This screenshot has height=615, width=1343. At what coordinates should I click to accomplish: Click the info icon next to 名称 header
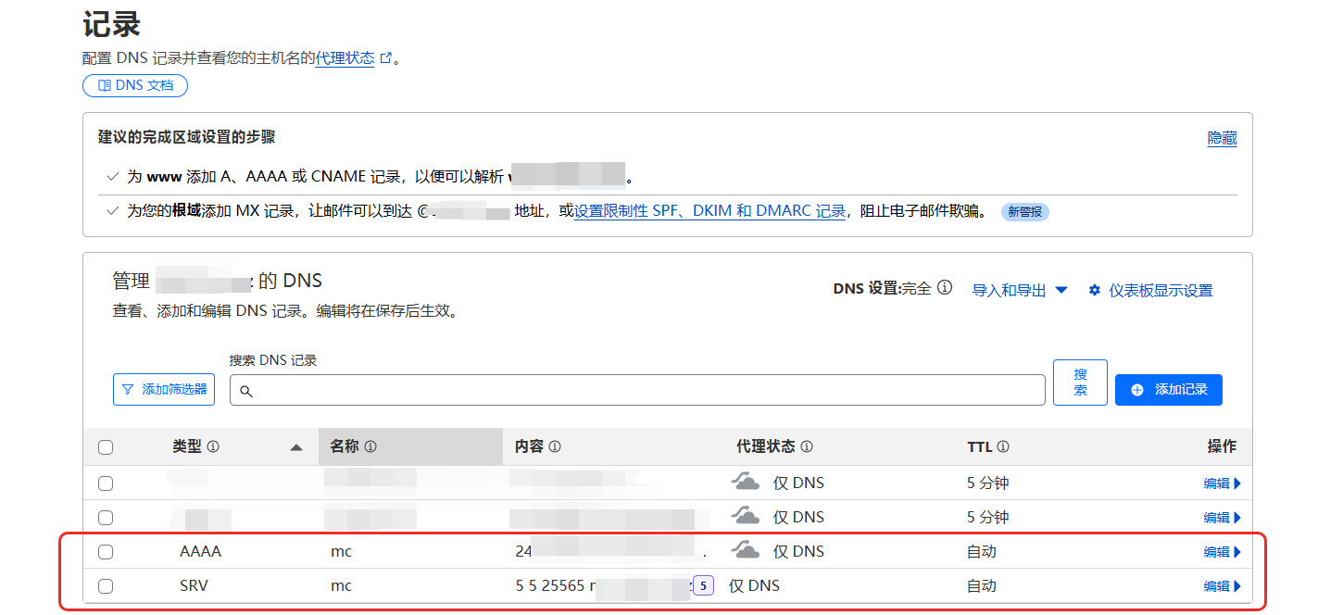click(370, 446)
